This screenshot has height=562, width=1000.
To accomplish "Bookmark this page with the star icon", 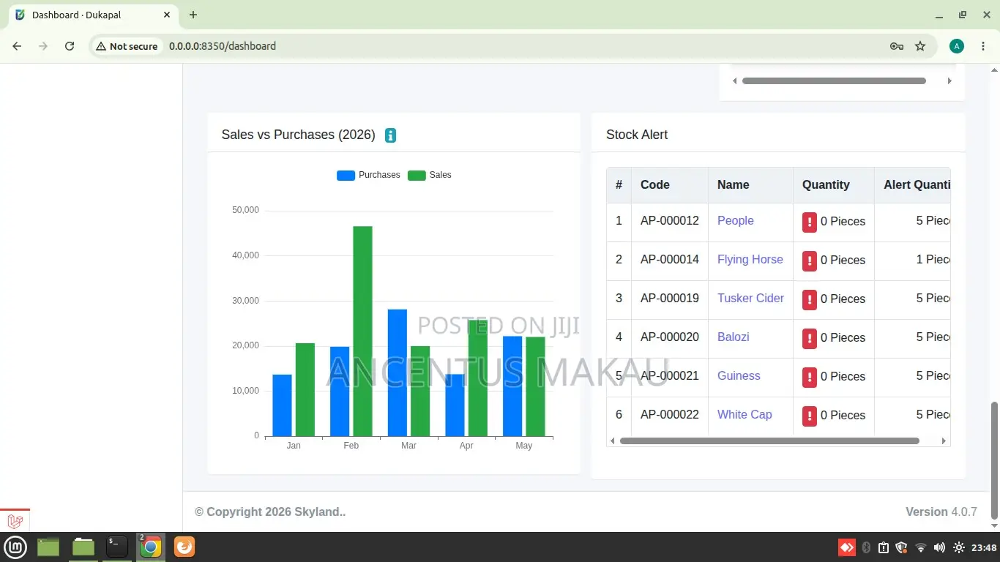I will [920, 46].
